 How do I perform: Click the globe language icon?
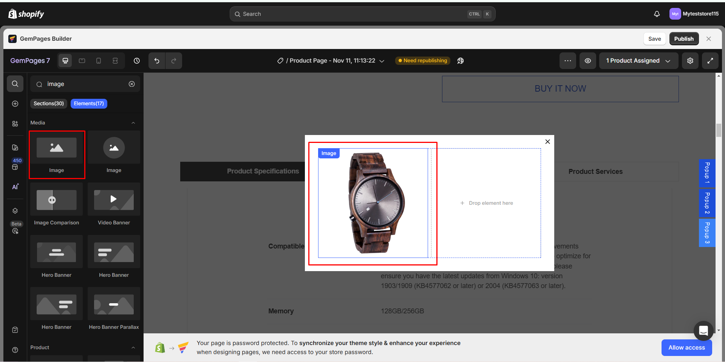pyautogui.click(x=461, y=61)
